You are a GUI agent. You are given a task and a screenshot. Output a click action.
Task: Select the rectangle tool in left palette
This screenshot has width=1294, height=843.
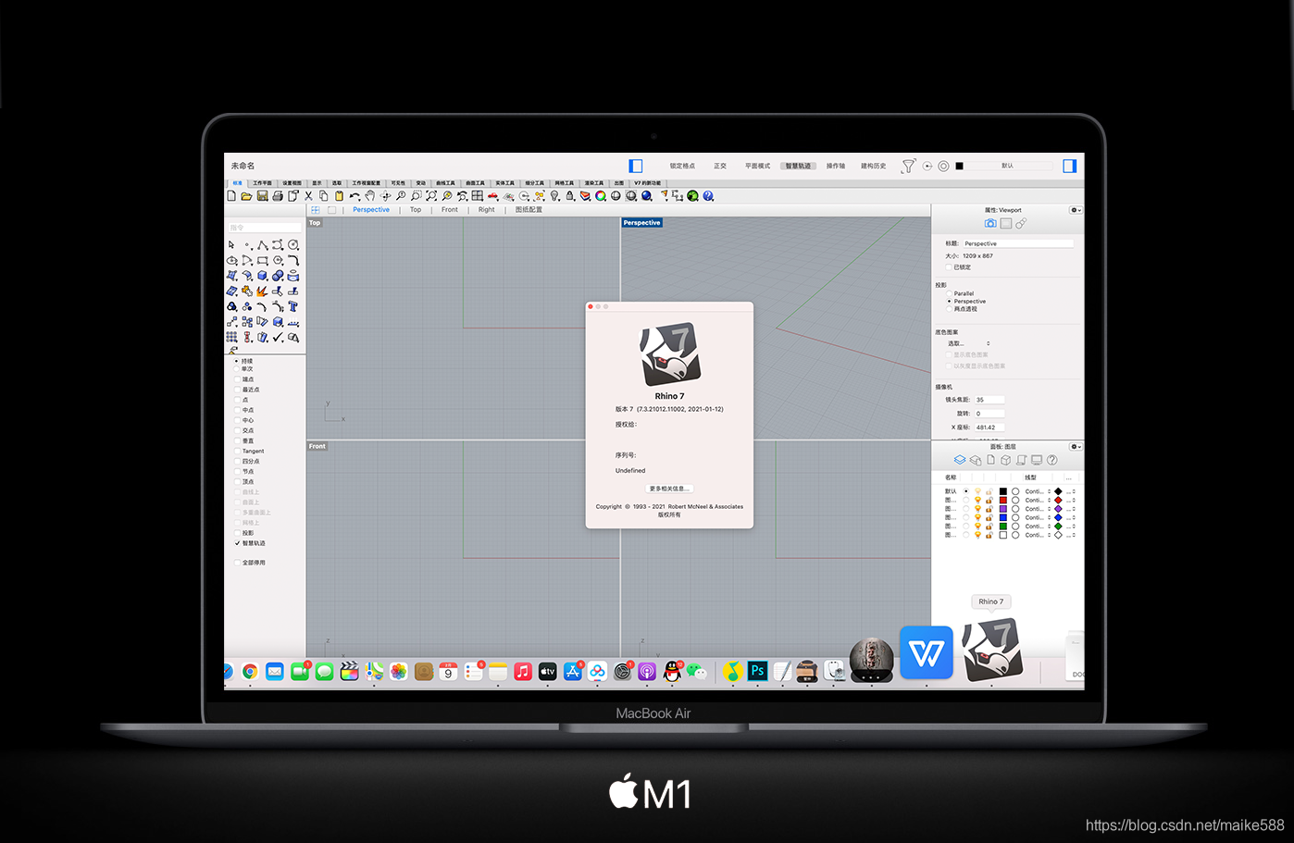pyautogui.click(x=262, y=261)
